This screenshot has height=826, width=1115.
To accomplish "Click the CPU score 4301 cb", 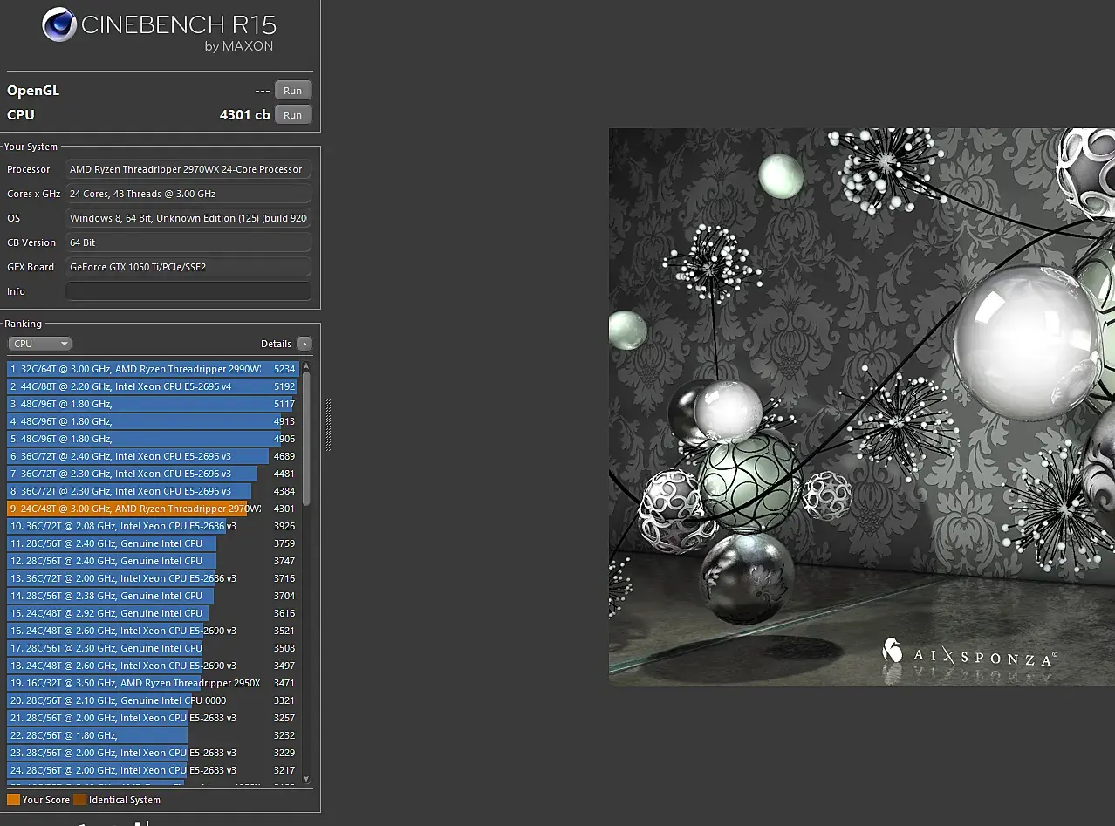I will point(244,115).
